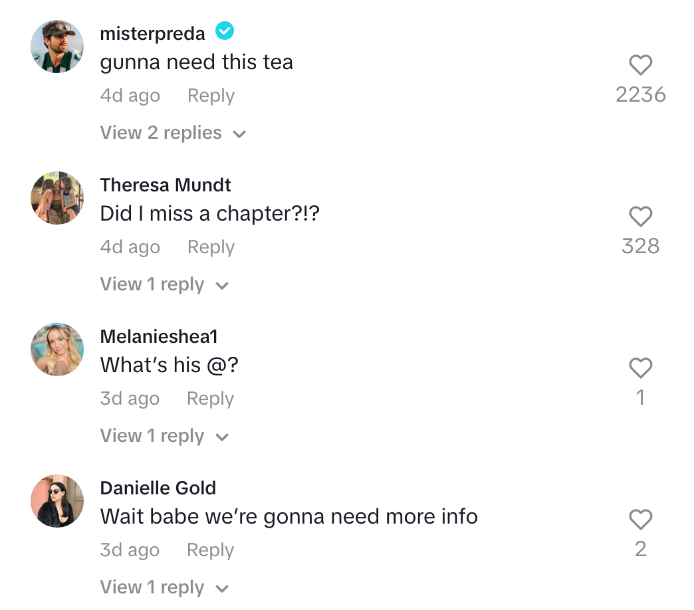Viewport: 694px width, 610px height.
Task: Open Melanieshea1's profile avatar
Action: click(x=57, y=350)
